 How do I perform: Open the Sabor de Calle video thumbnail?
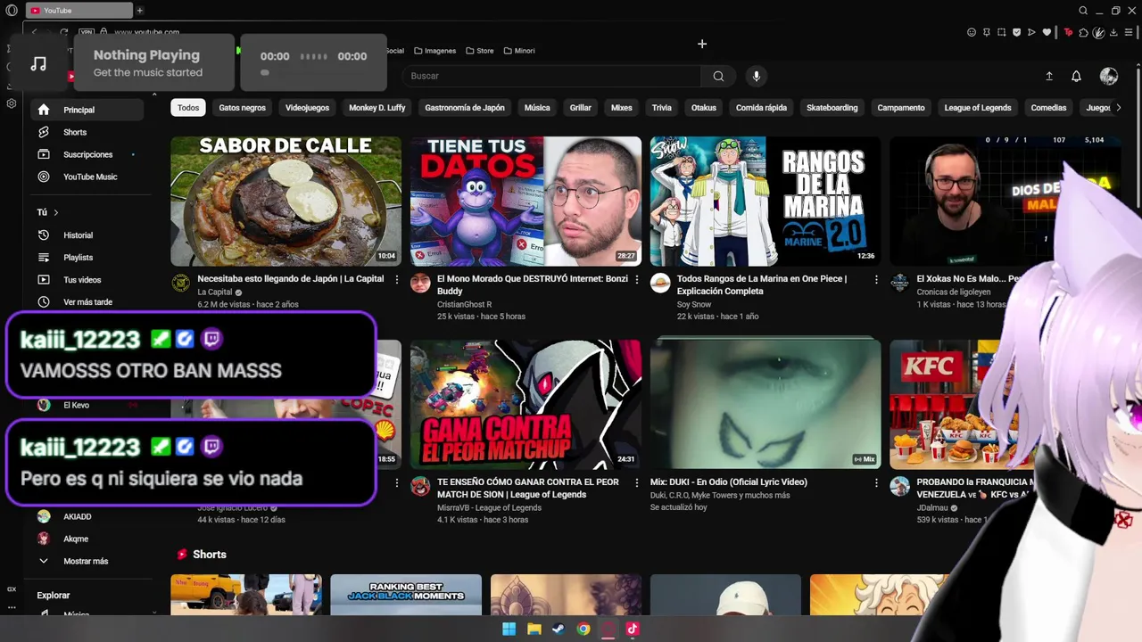(x=286, y=202)
